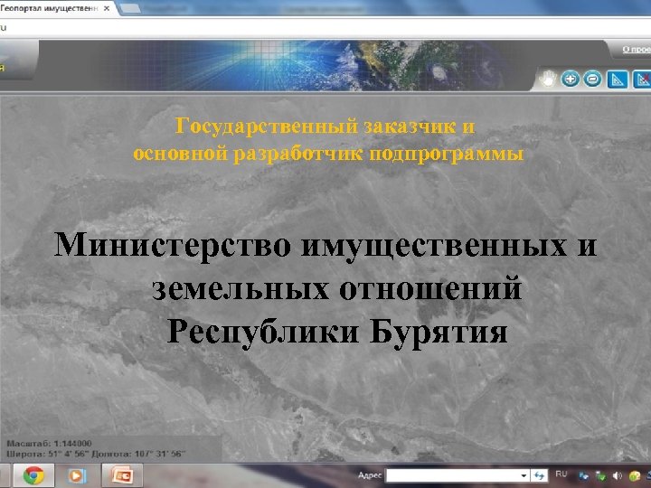Click 'Государственный заказчик и' yellow title
Image resolution: width=651 pixels, height=488 pixels.
coord(325,126)
